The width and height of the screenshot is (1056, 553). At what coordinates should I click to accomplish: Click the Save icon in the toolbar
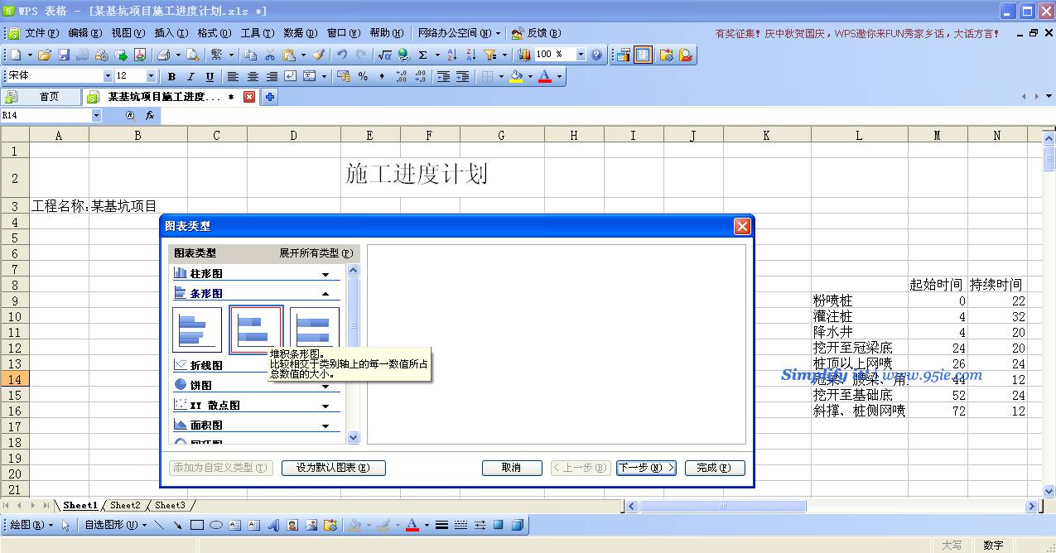[x=63, y=55]
